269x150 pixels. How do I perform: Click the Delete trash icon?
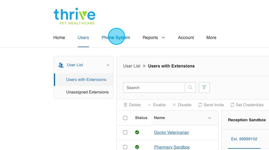click(125, 105)
